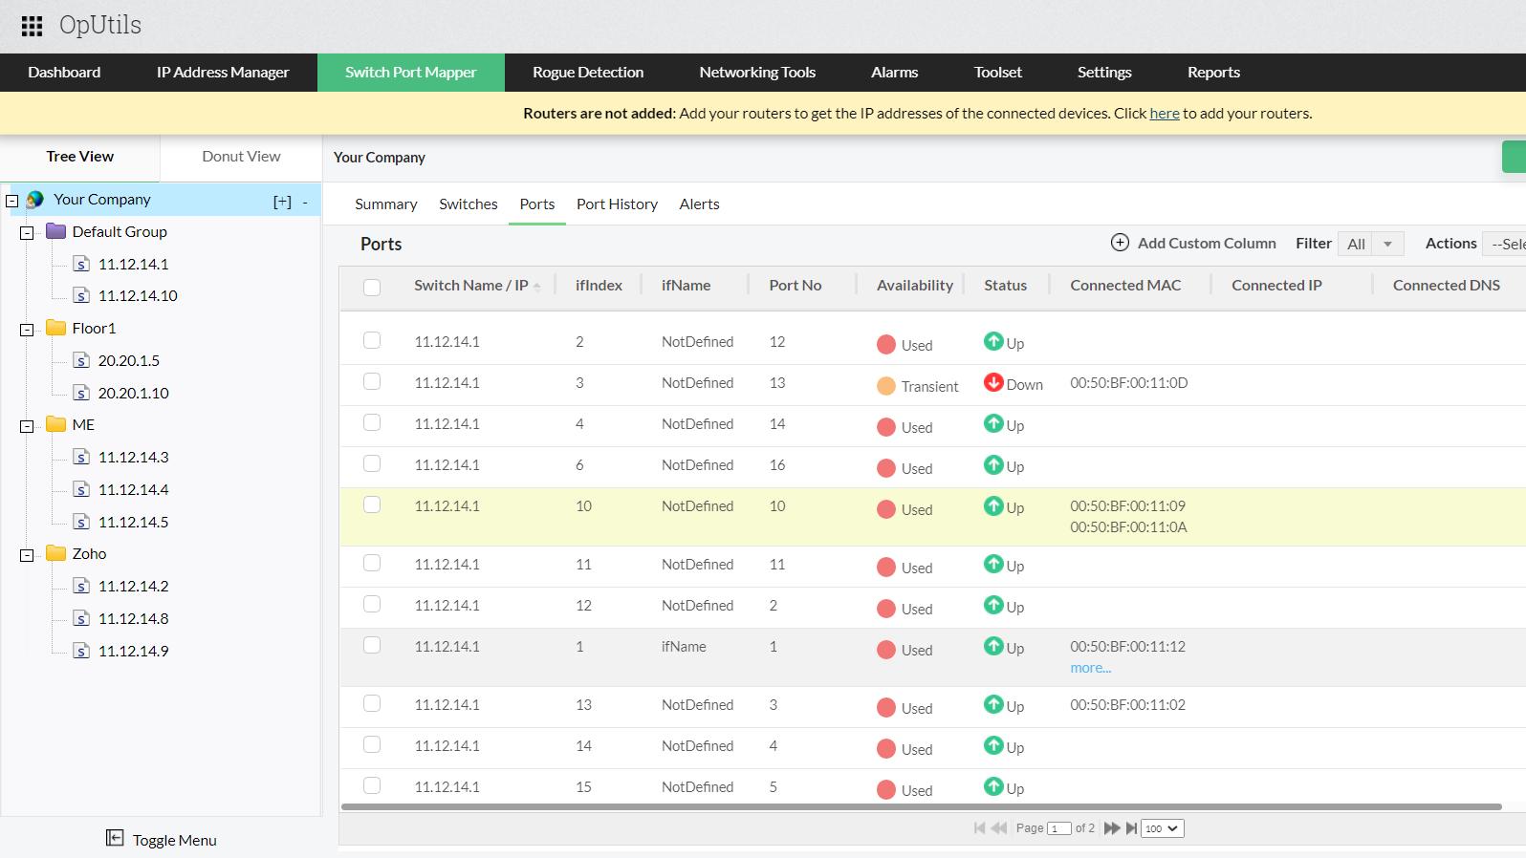Click switch icon for 20.20.1.5
The image size is (1526, 858).
click(82, 361)
